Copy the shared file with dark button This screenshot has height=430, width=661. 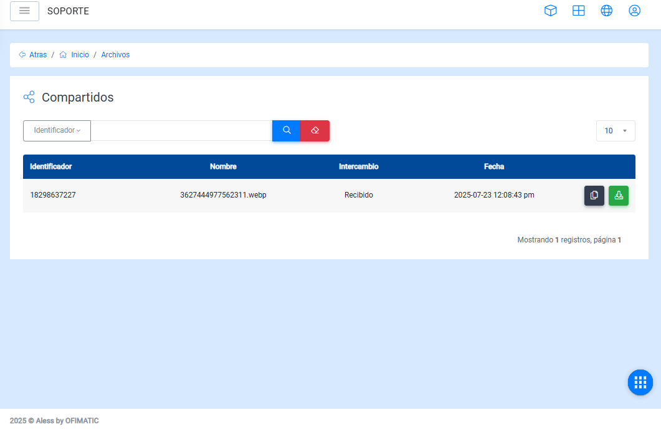pyautogui.click(x=594, y=196)
